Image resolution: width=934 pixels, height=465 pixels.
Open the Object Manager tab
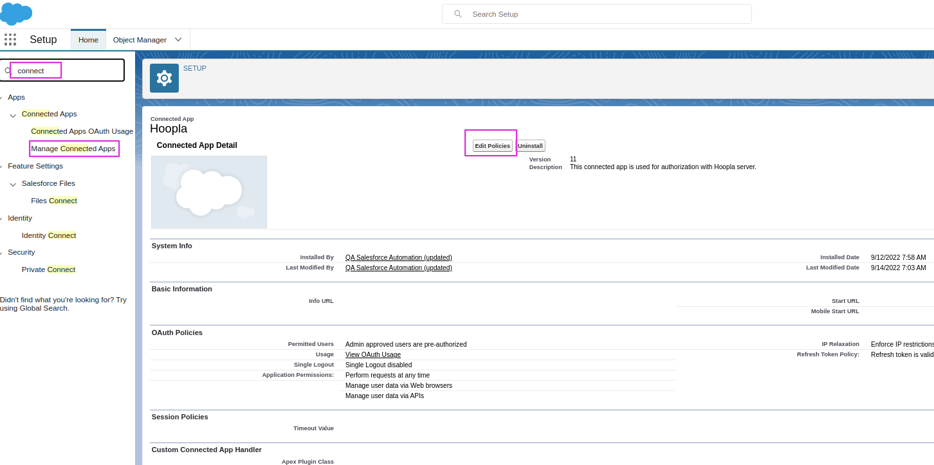click(140, 40)
